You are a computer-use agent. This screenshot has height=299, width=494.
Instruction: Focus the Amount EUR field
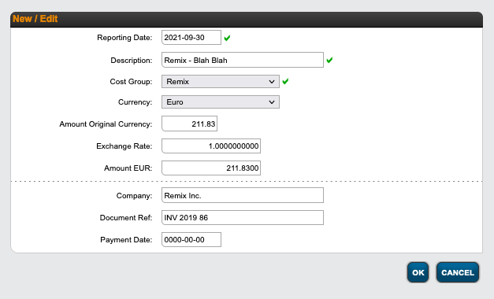click(211, 168)
